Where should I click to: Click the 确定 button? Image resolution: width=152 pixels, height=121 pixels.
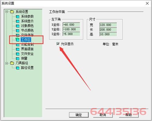click(x=79, y=115)
